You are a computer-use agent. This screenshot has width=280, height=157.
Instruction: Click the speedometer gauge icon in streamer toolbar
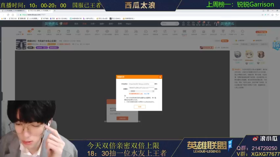[x=146, y=32]
